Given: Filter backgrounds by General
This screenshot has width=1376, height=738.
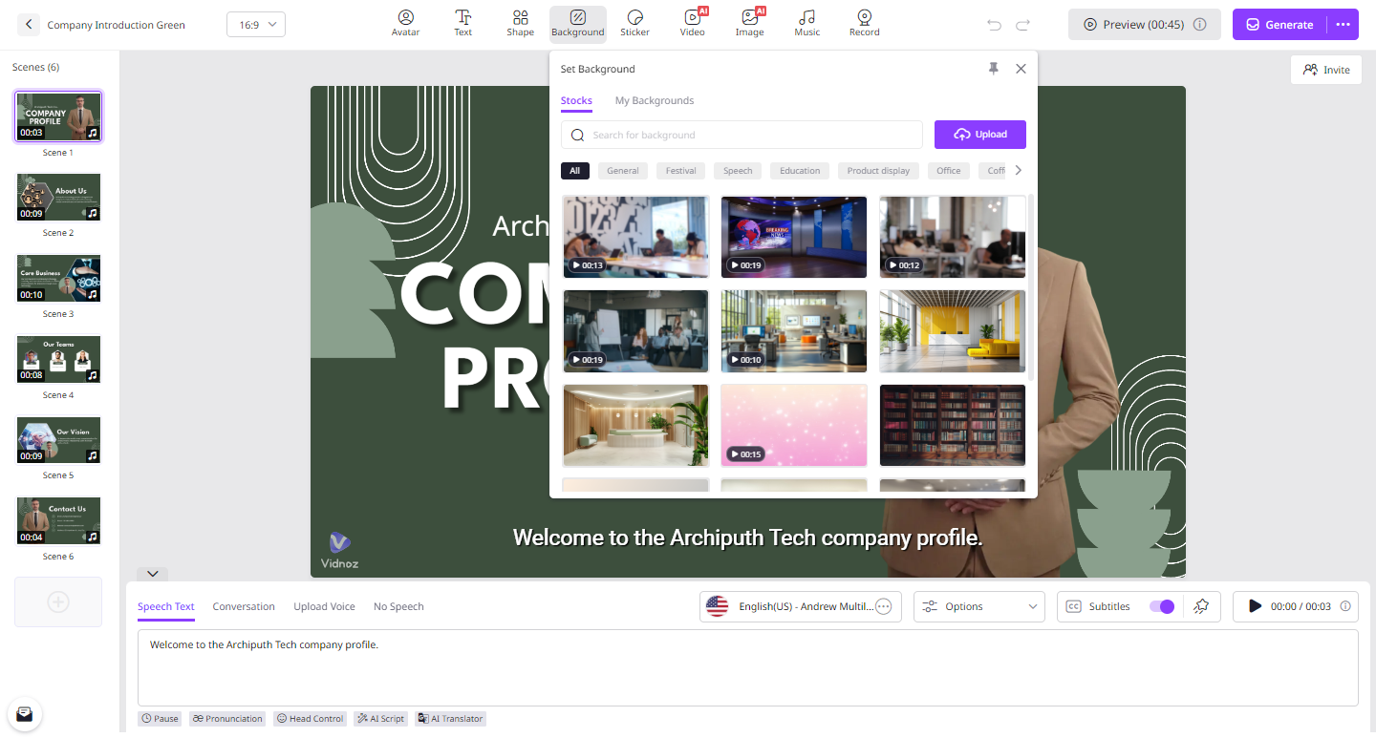Looking at the screenshot, I should click(623, 171).
